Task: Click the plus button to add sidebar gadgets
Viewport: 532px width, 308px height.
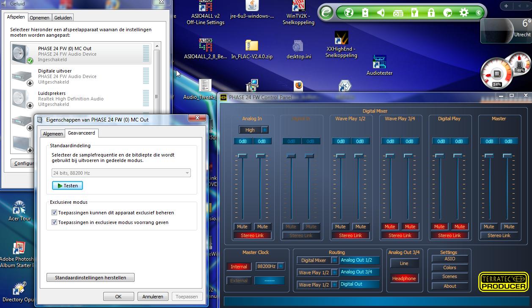Action: click(506, 6)
